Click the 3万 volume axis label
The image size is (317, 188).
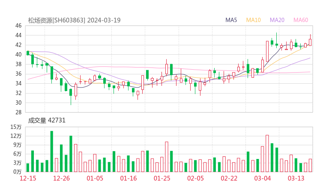(x=18, y=163)
